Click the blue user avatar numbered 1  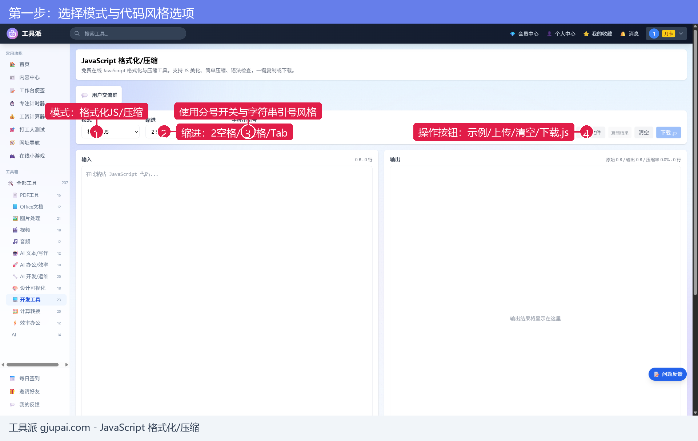654,34
